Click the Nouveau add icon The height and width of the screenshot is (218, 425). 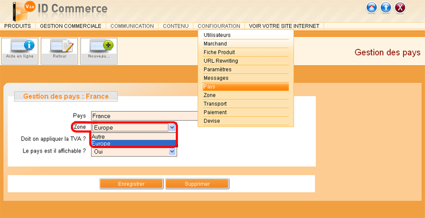tap(99, 51)
